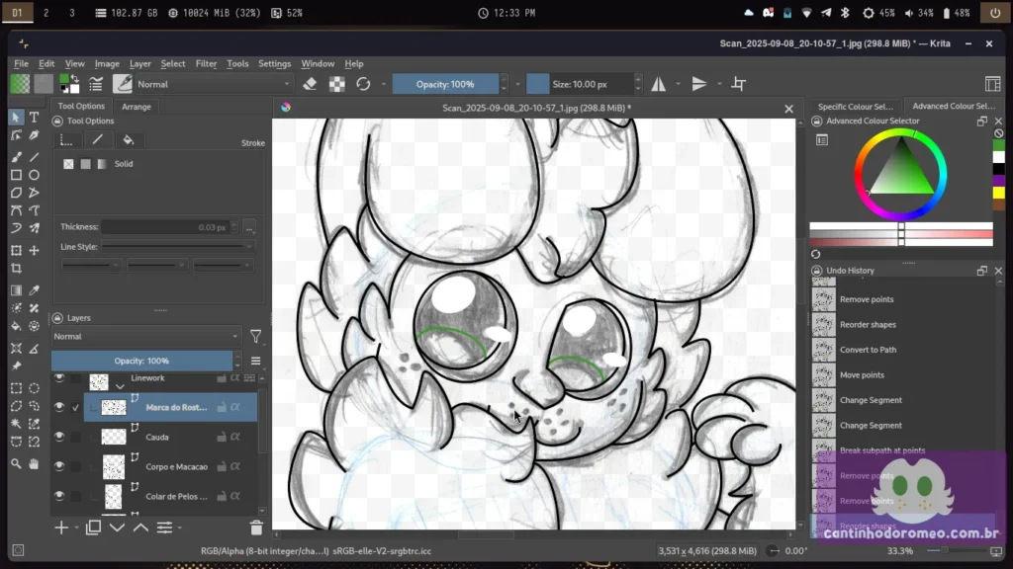Image resolution: width=1013 pixels, height=569 pixels.
Task: Select the Transform tool
Action: (x=16, y=250)
